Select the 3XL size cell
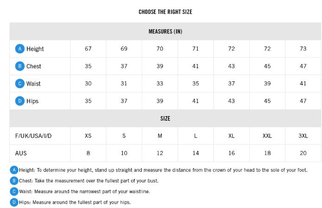Screen dimensions: 322x208 point(303,136)
